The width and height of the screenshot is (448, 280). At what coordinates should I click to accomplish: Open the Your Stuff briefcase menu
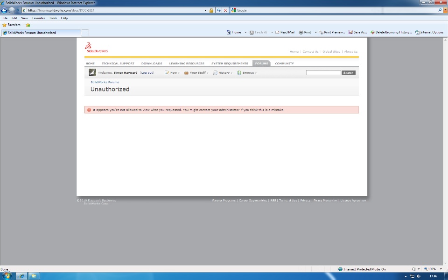196,73
